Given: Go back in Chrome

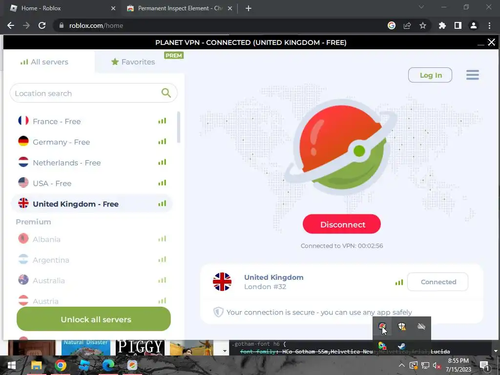Looking at the screenshot, I should coord(11,25).
